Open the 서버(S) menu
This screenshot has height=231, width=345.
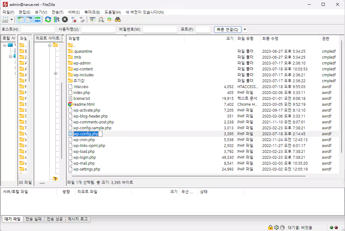pyautogui.click(x=74, y=12)
